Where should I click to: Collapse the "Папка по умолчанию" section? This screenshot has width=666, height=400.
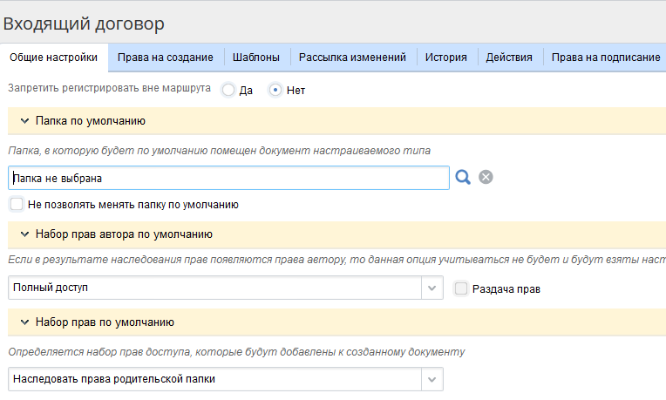(x=24, y=121)
